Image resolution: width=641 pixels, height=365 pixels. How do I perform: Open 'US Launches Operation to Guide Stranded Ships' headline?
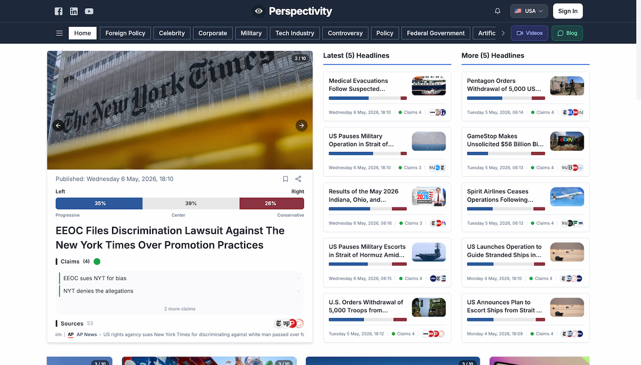point(504,251)
